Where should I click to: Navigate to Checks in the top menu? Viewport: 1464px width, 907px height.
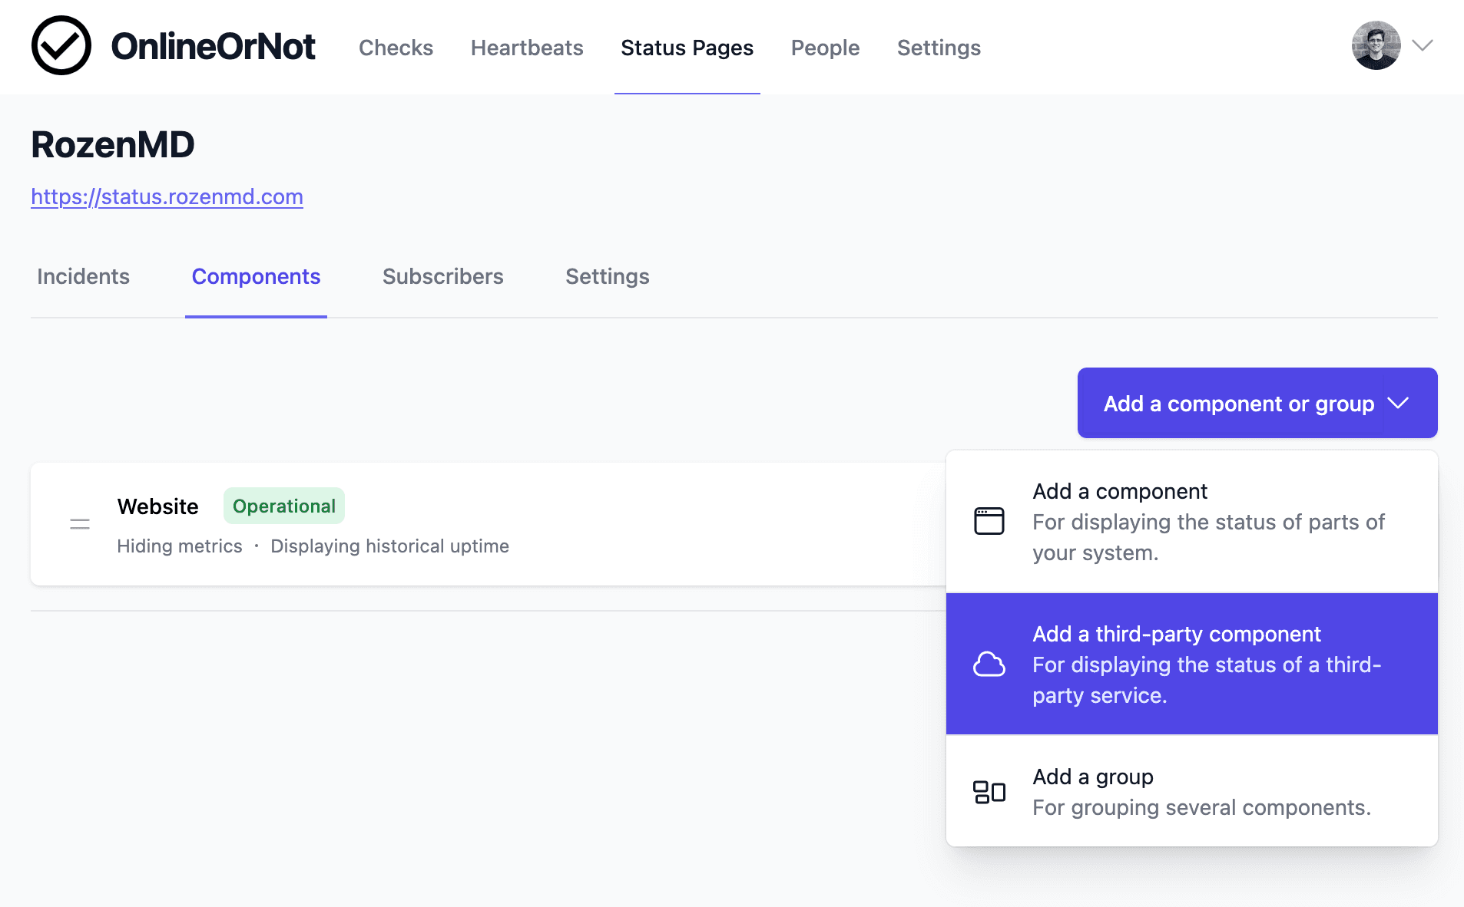[396, 48]
